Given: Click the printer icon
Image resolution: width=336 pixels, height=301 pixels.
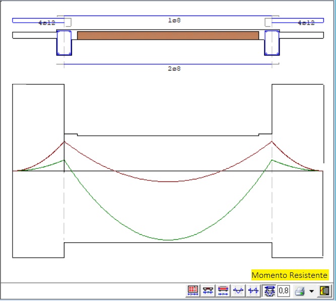Looking at the screenshot, I should (x=300, y=291).
